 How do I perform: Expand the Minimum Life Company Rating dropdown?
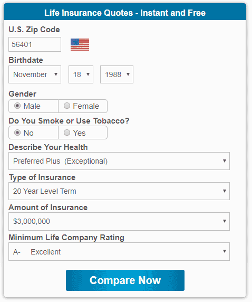click(119, 251)
